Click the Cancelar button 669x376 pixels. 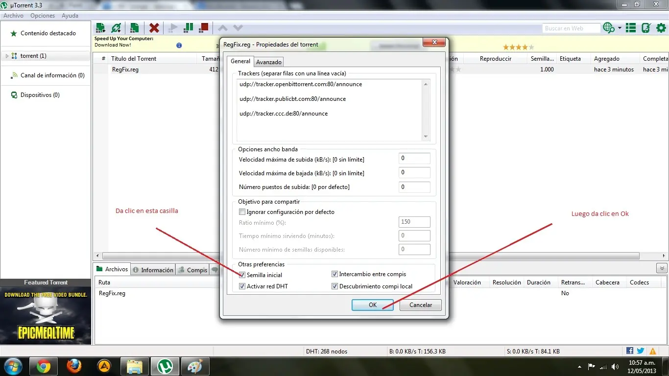coord(421,305)
